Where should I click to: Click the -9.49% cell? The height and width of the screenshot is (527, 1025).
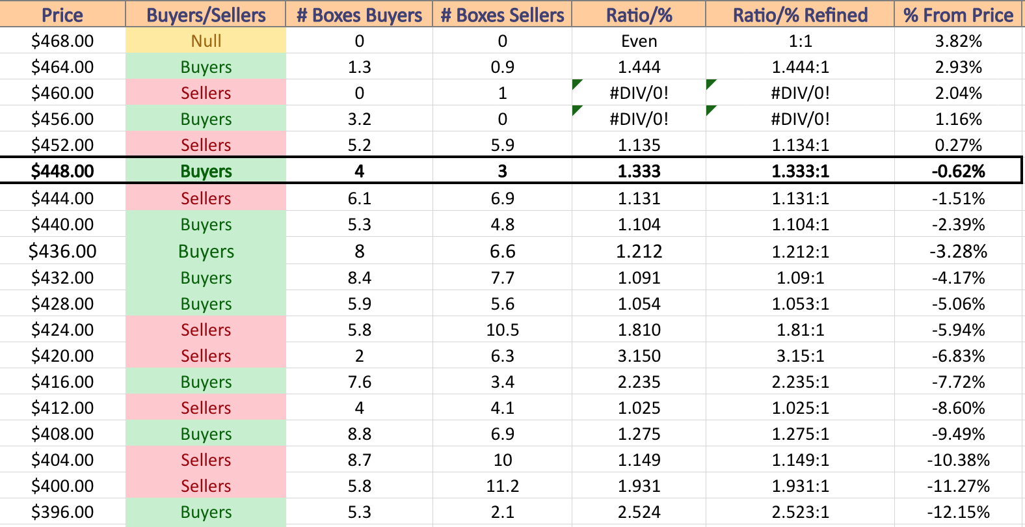958,434
